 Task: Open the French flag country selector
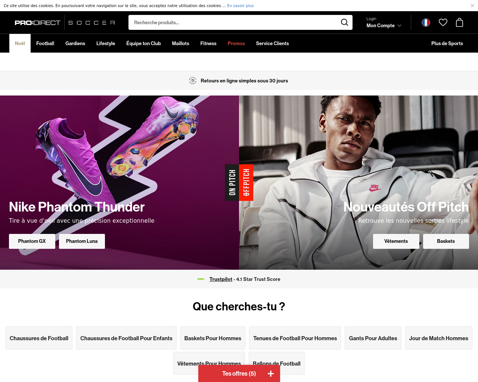coord(426,23)
